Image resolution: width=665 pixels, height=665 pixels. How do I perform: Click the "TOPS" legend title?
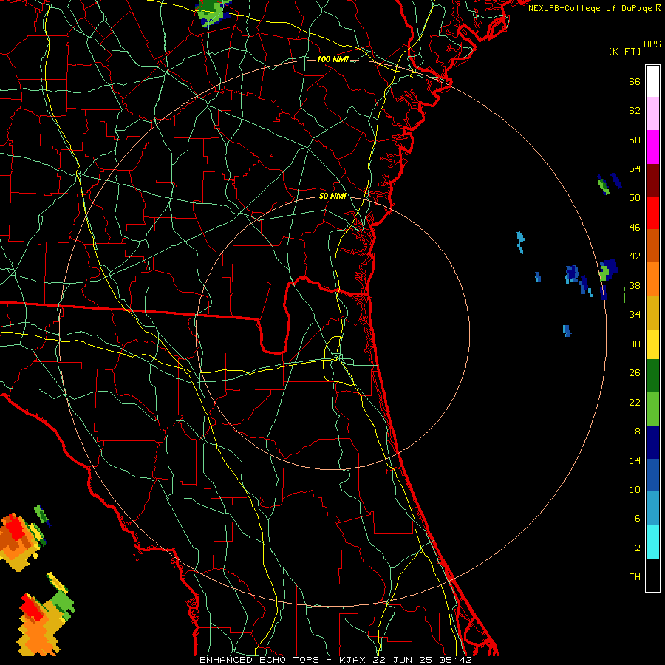coord(649,44)
